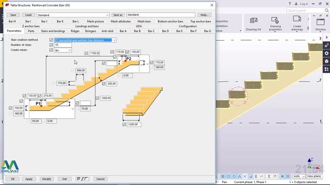Viewport: 330px width, 185px height.
Task: Click the question mark help icon
Action: (x=290, y=4)
